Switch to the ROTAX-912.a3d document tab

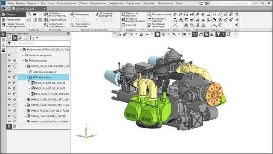[x=29, y=9]
